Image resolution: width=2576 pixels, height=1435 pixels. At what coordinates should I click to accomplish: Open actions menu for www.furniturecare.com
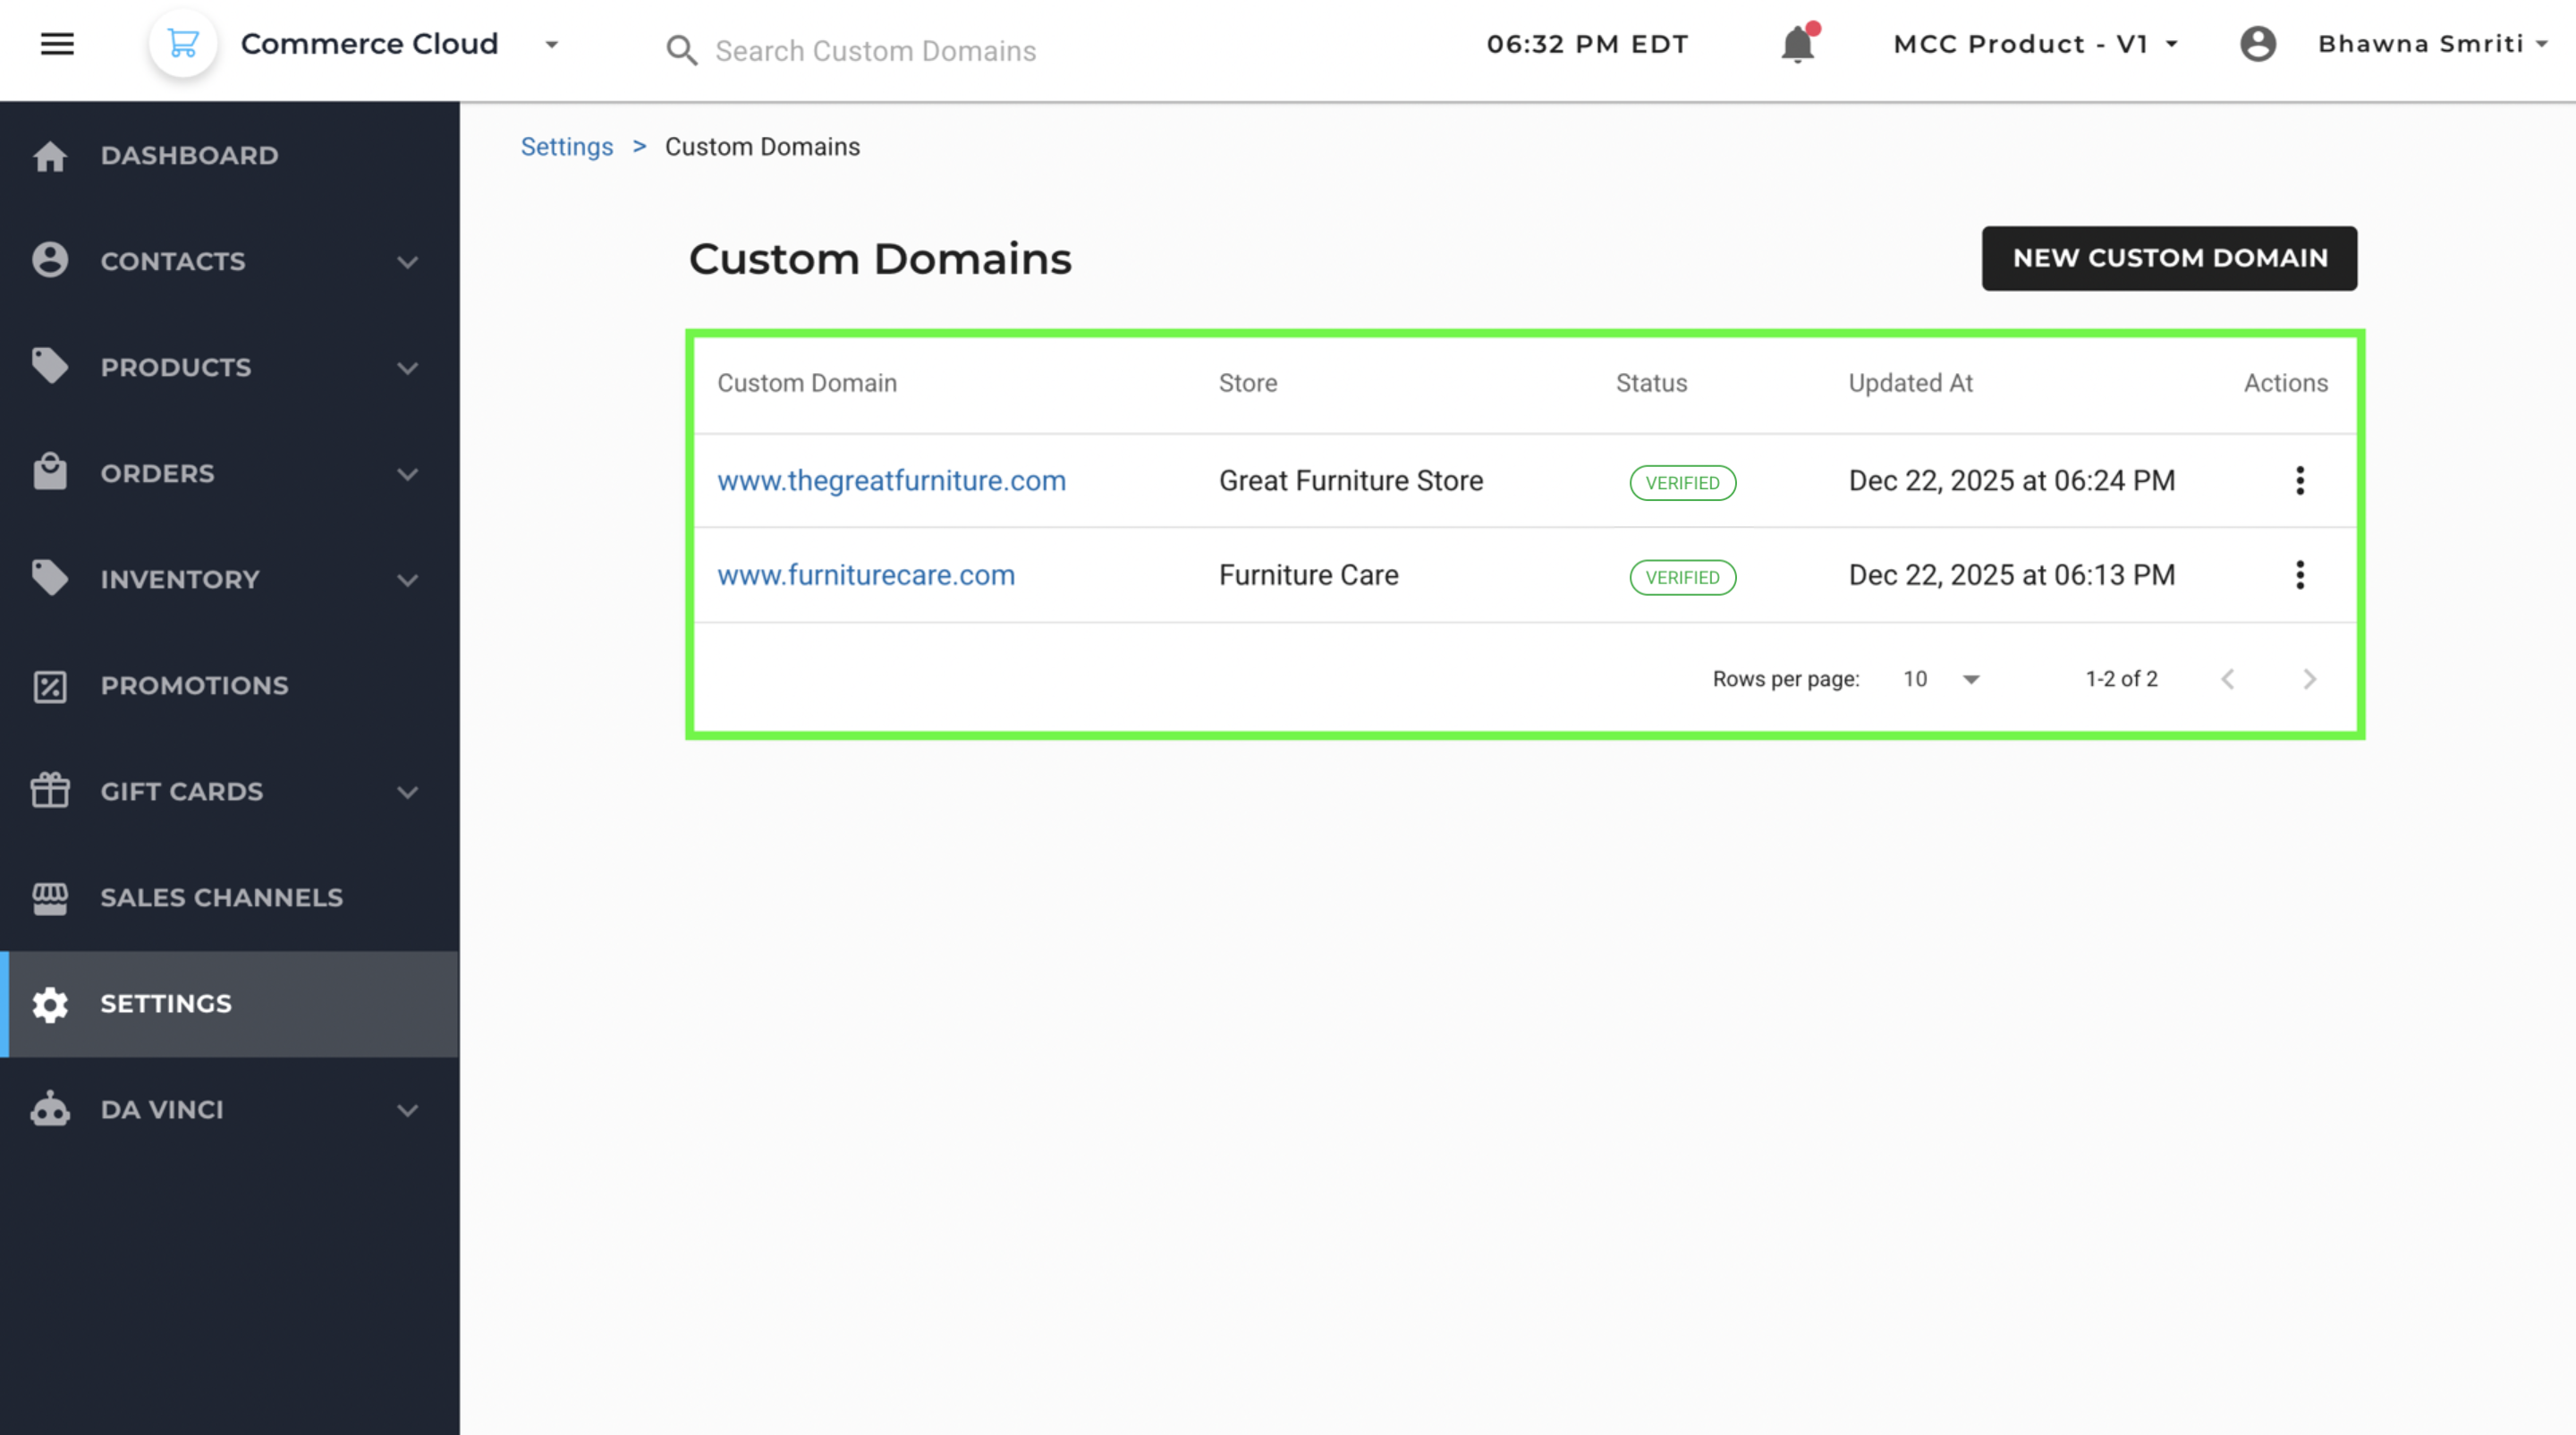[2299, 575]
